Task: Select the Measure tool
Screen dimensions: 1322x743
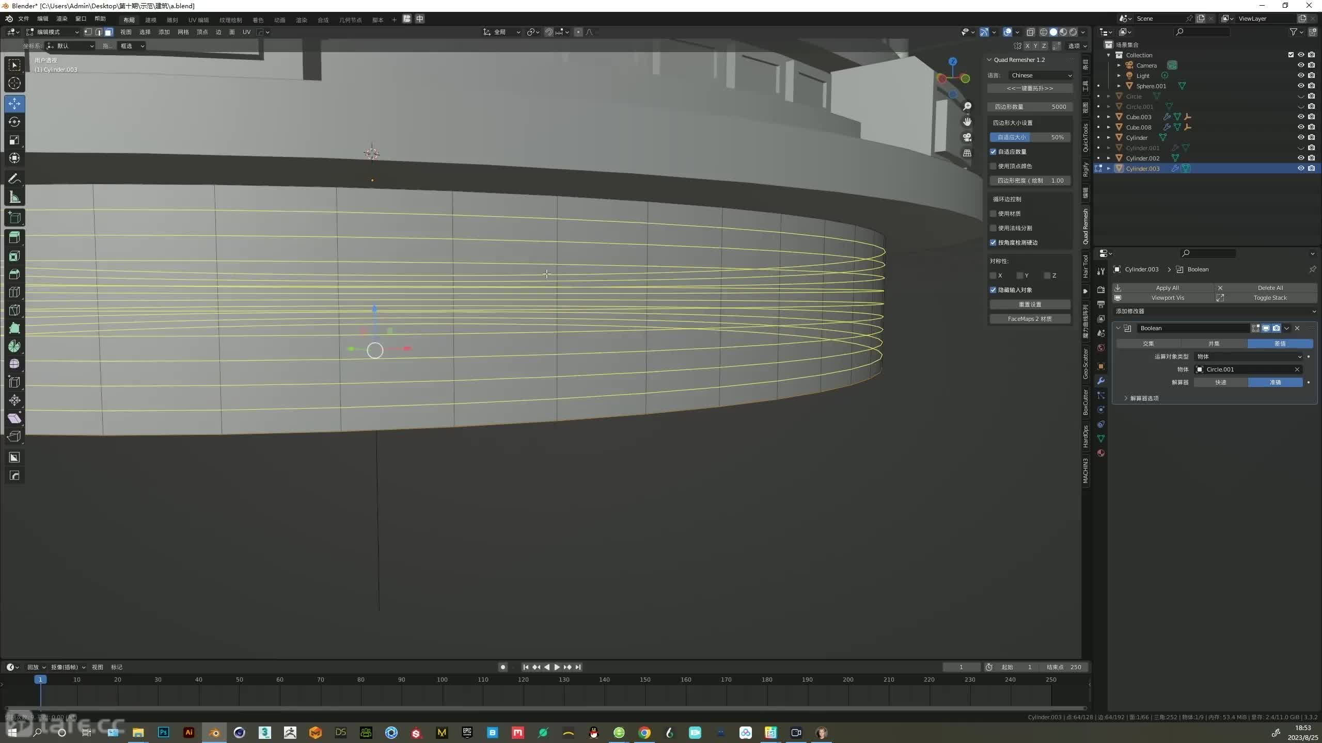Action: tap(14, 197)
